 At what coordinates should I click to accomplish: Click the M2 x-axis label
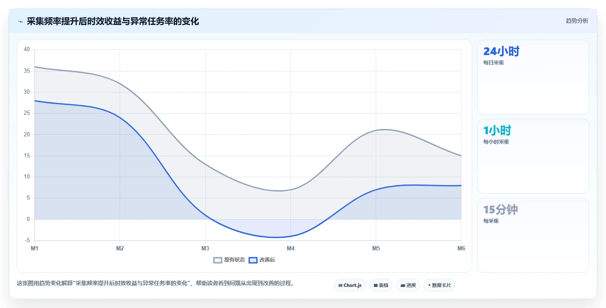click(120, 248)
